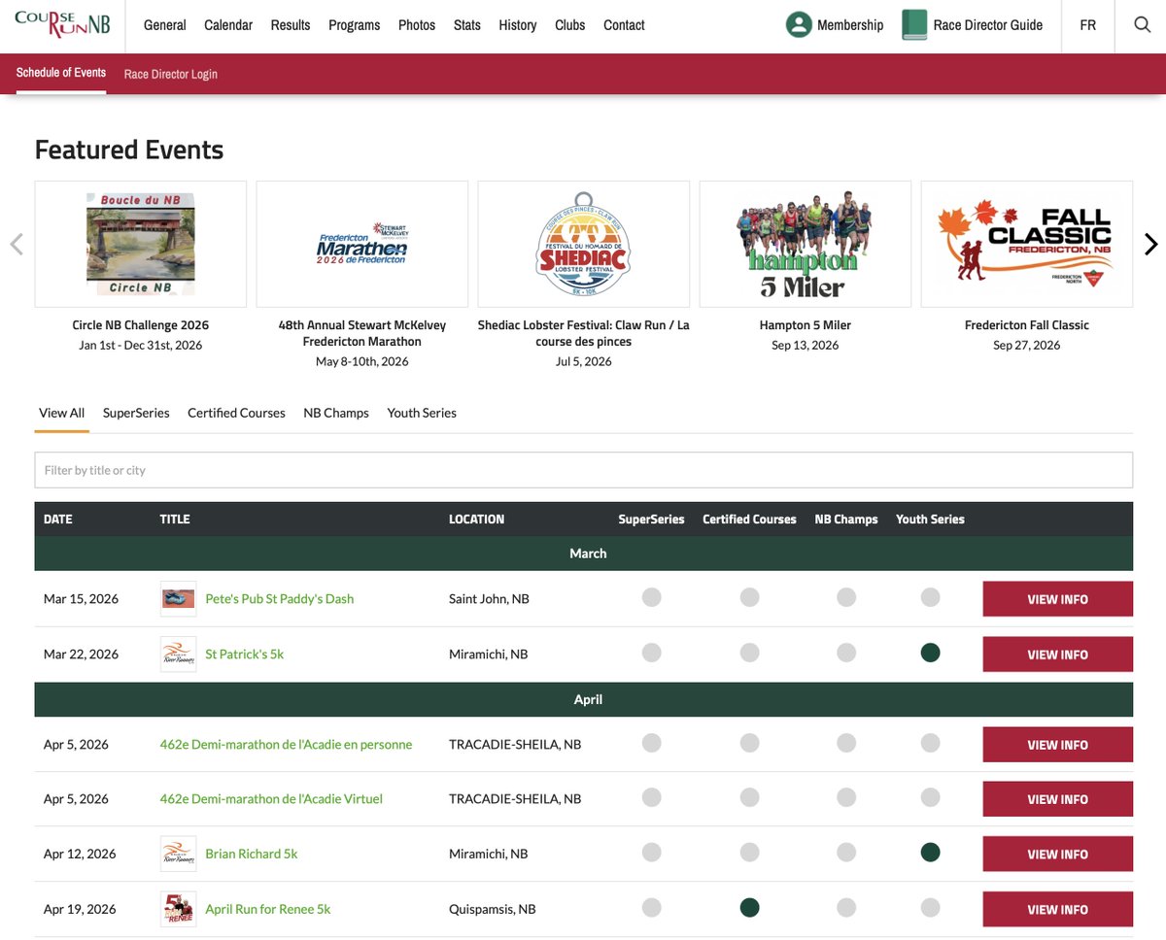The height and width of the screenshot is (940, 1166).
Task: Open April Run for Renee 5k title link
Action: coord(268,910)
